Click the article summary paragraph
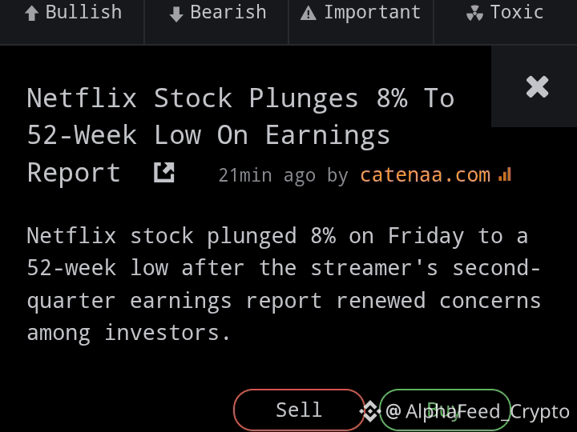The height and width of the screenshot is (432, 577). (284, 284)
